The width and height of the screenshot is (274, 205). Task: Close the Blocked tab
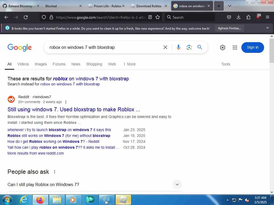[81, 6]
